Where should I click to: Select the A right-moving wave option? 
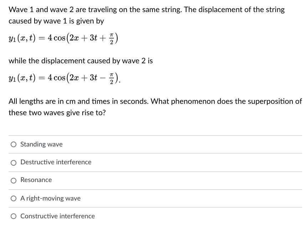click(x=13, y=198)
